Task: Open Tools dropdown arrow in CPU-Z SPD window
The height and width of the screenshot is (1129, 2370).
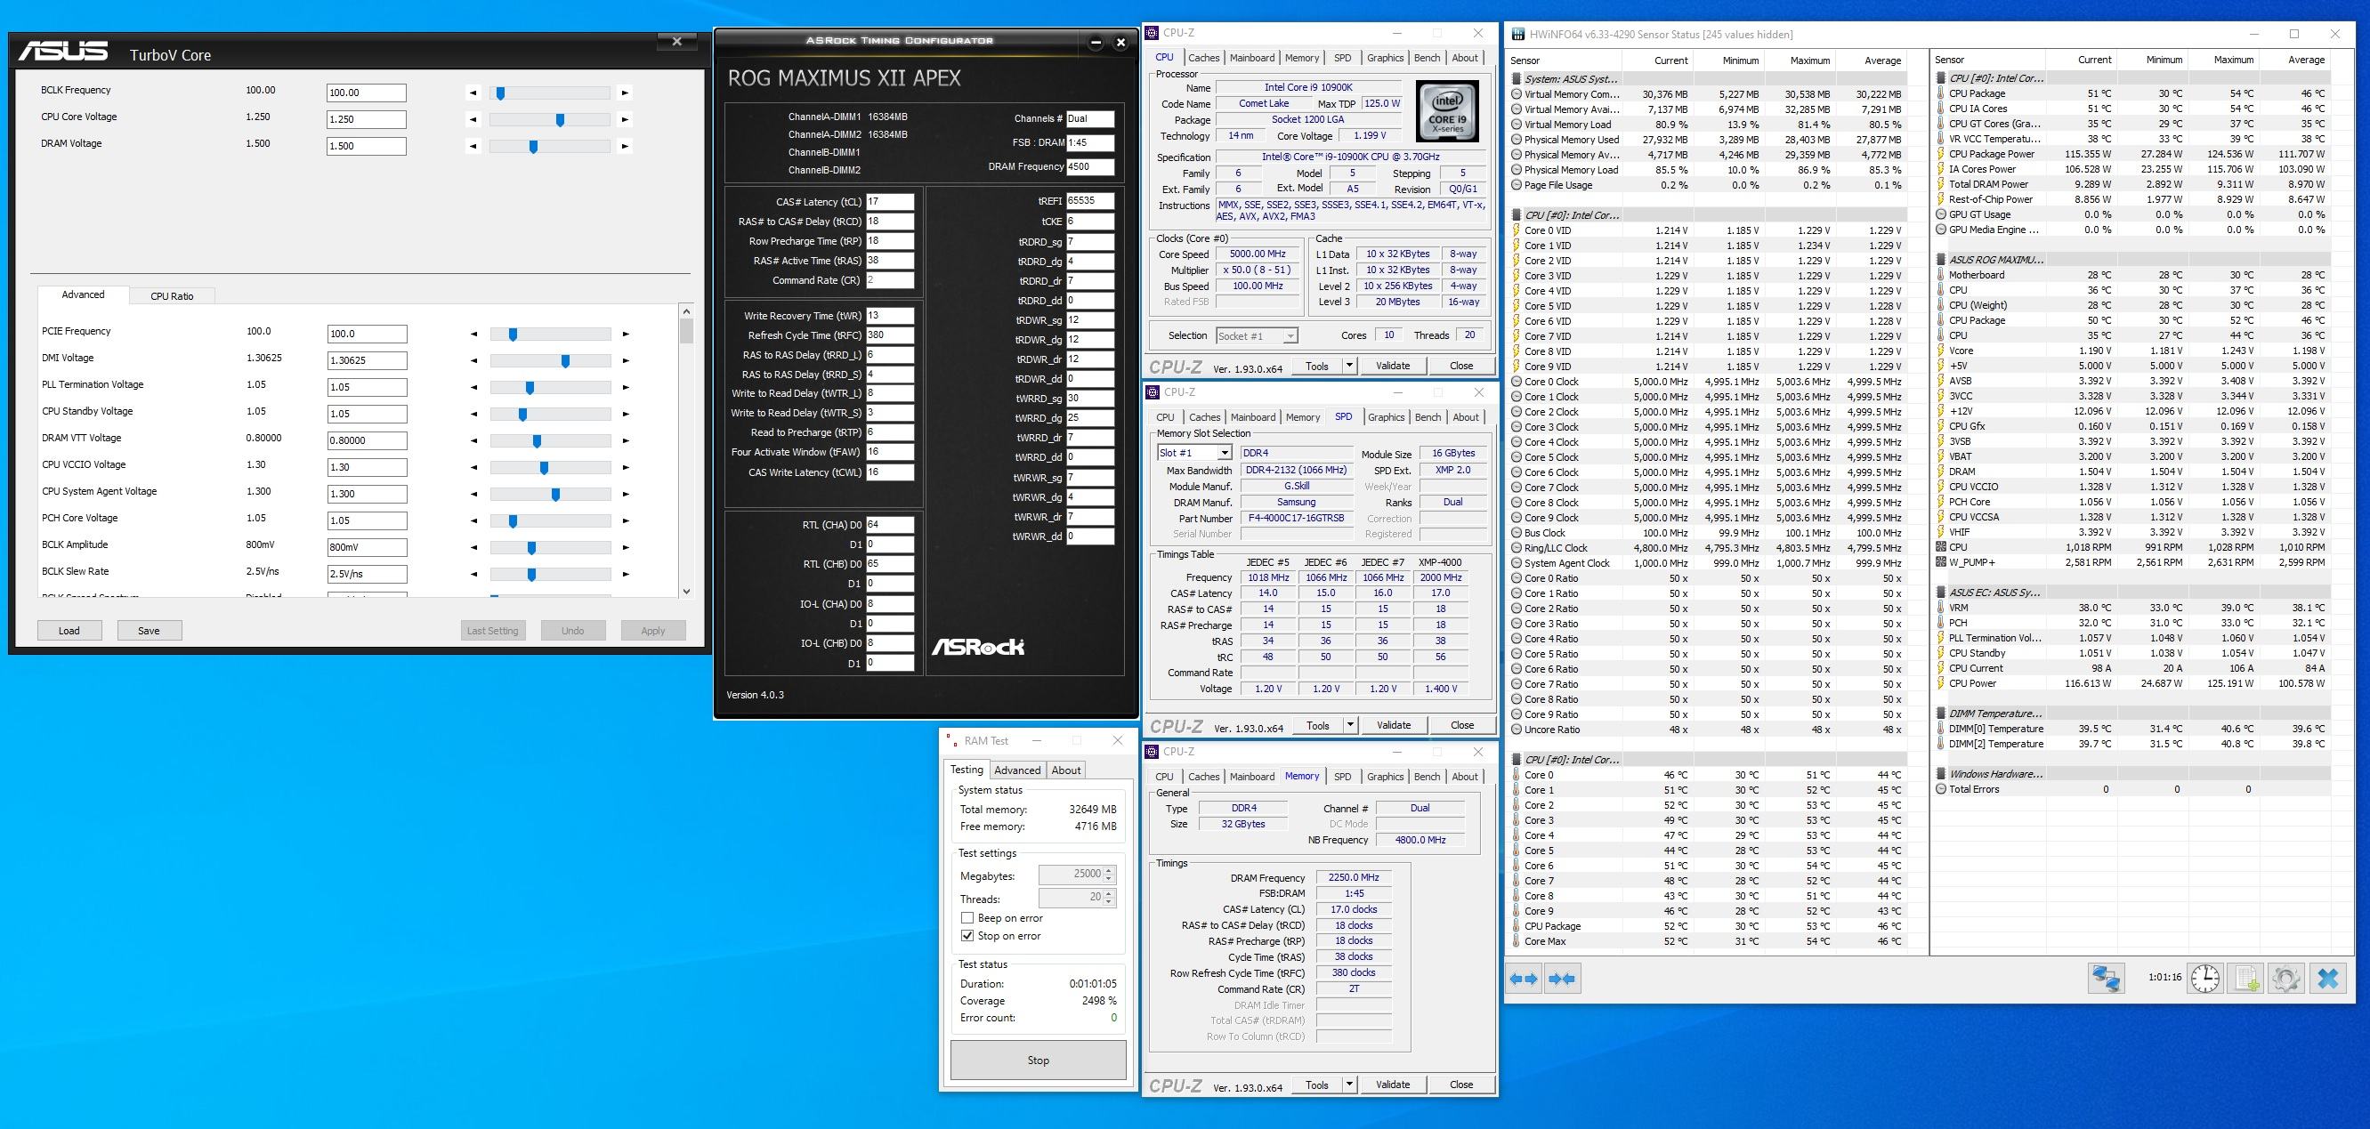Action: point(1351,725)
